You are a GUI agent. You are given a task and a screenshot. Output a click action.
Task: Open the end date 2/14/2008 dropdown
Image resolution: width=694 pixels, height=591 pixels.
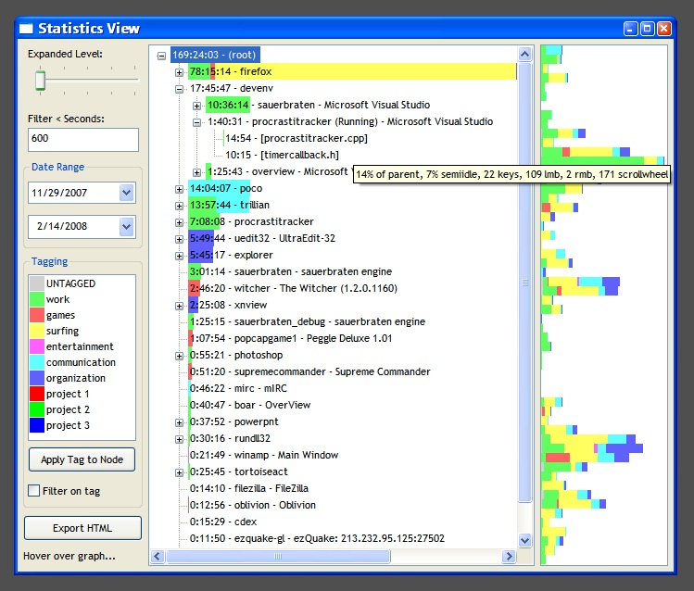click(x=127, y=227)
